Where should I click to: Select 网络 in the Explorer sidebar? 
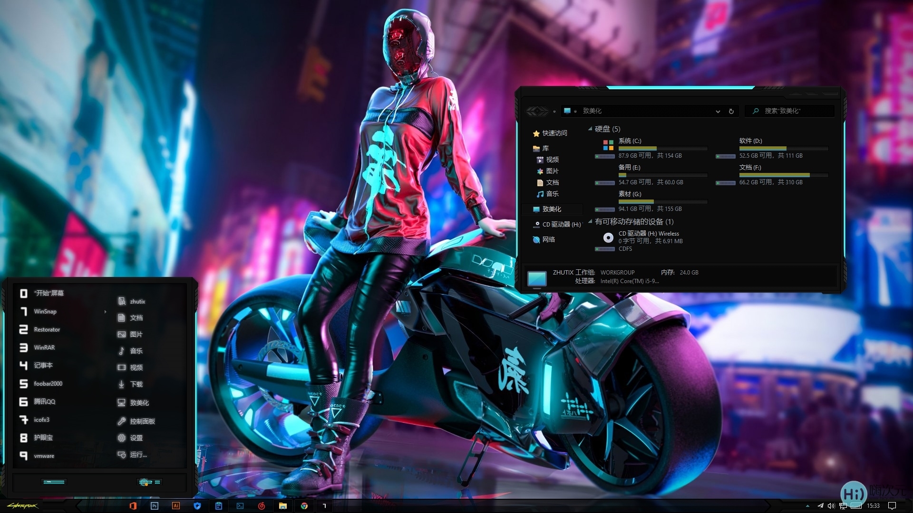point(549,239)
